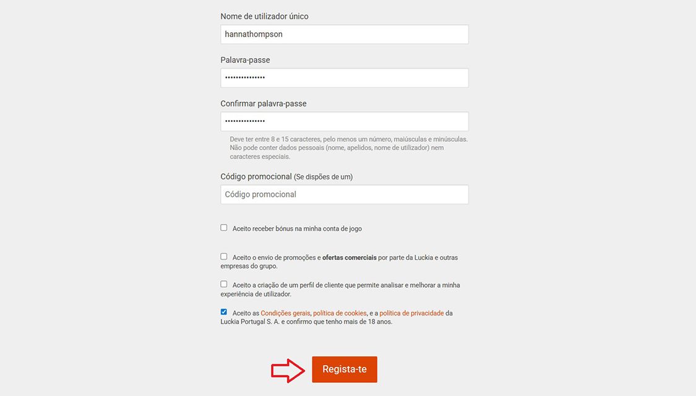Enable the bonus acceptance checkbox
This screenshot has height=396, width=696.
(223, 227)
